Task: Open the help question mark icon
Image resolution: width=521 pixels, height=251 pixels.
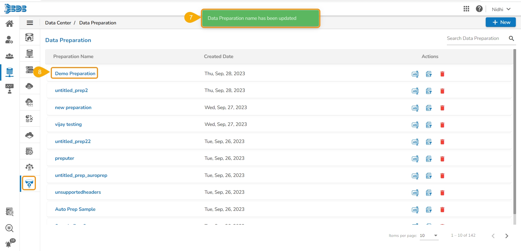Action: click(479, 9)
